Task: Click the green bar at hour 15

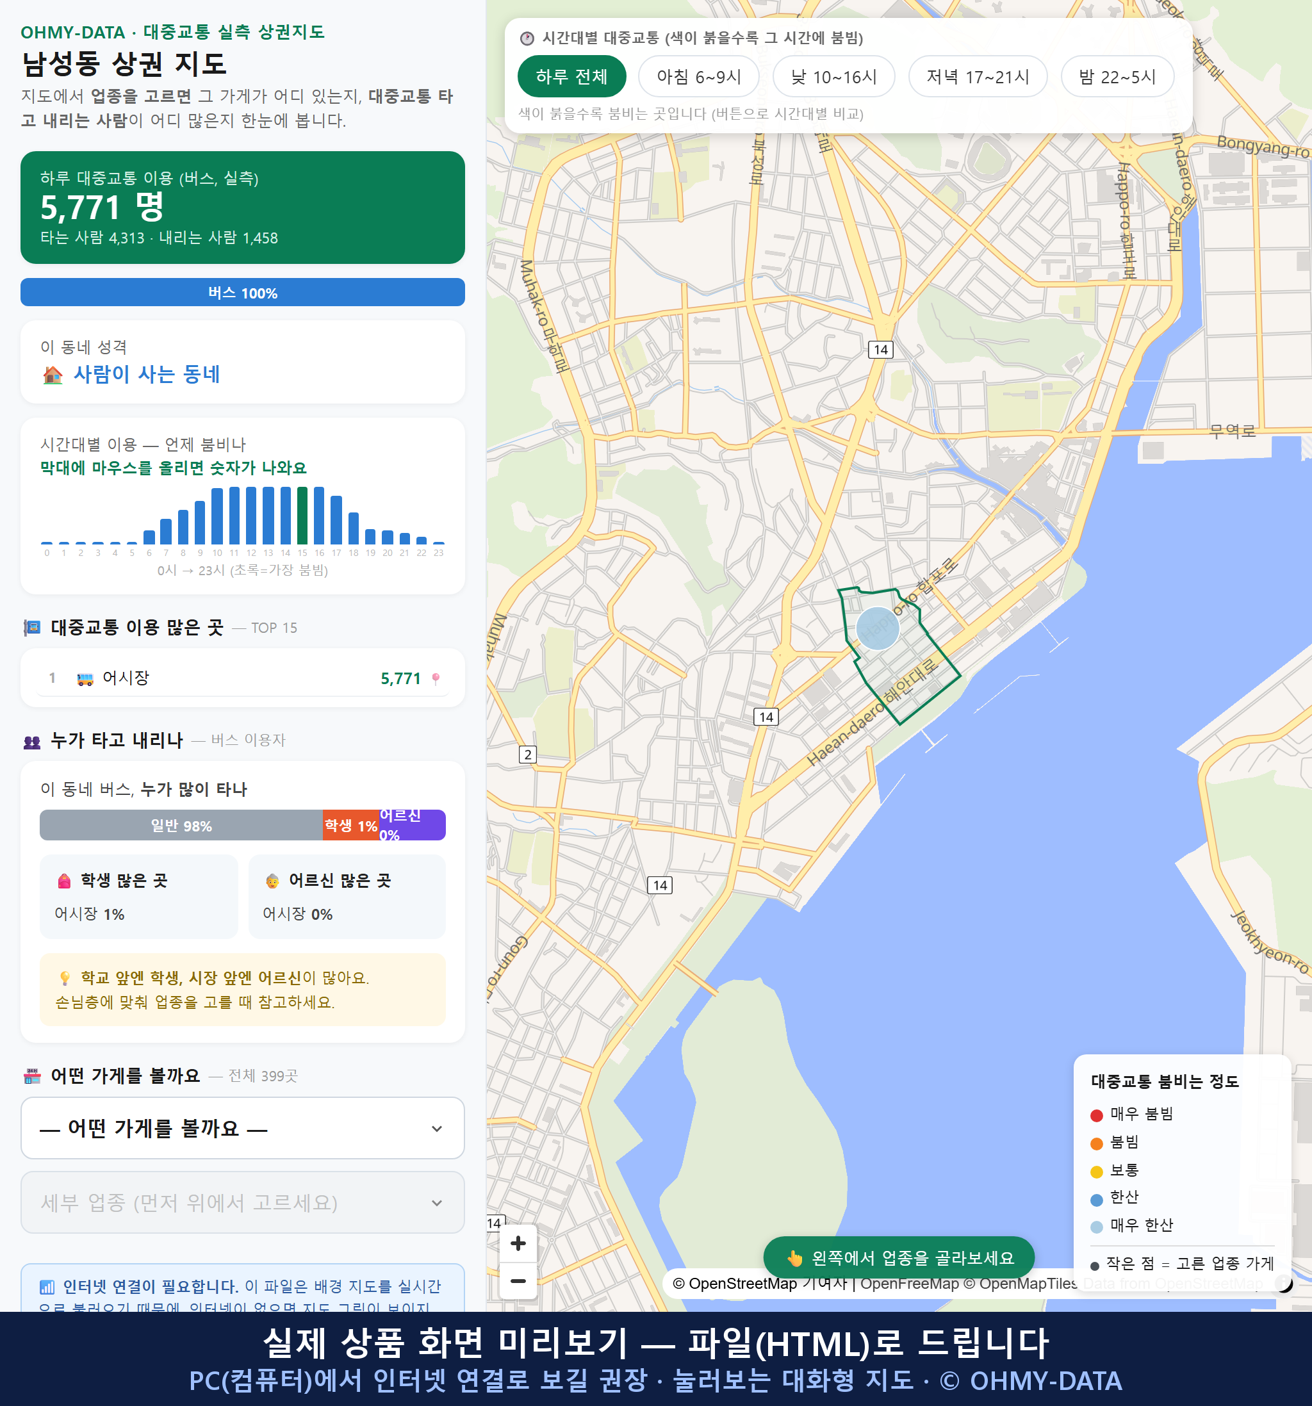Action: coord(302,516)
